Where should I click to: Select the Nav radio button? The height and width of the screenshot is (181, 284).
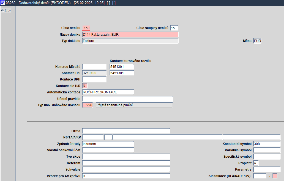(x=3, y=10)
